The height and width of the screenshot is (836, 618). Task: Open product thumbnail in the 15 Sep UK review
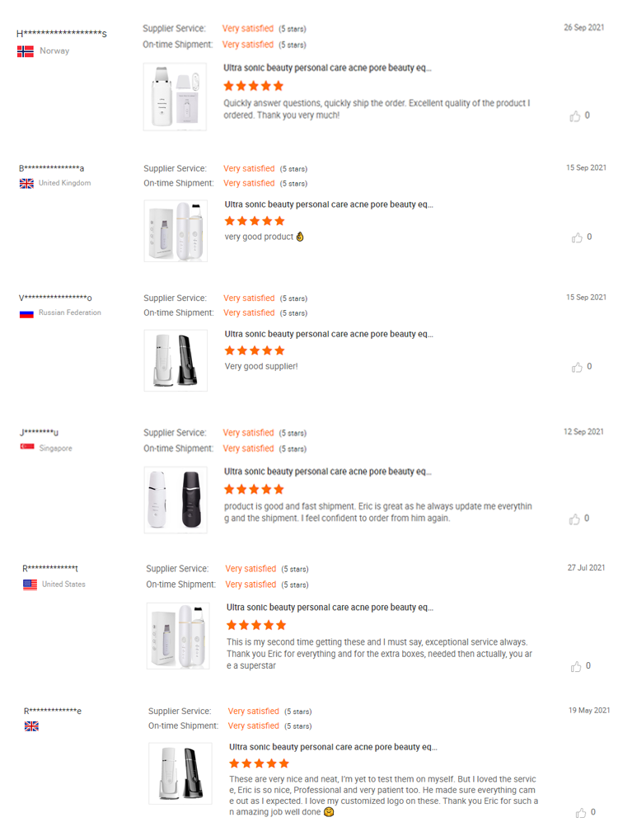click(x=175, y=231)
